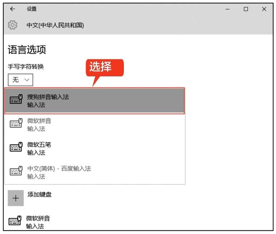Viewport: 276px width, 234px height.
Task: Click keyboard icon beside 百度输入法
Action: pyautogui.click(x=16, y=171)
